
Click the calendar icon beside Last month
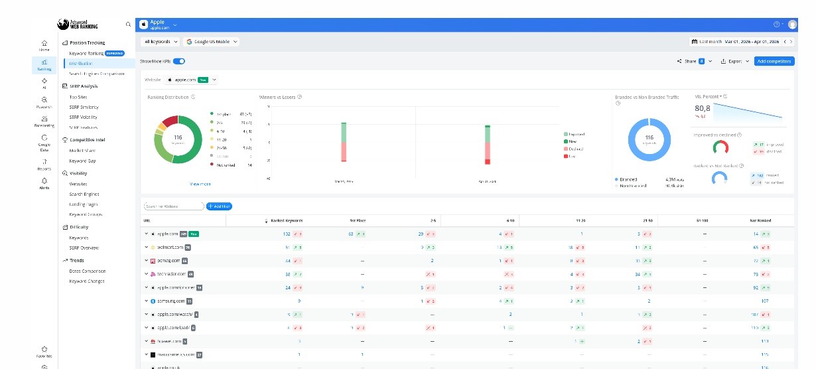point(695,41)
